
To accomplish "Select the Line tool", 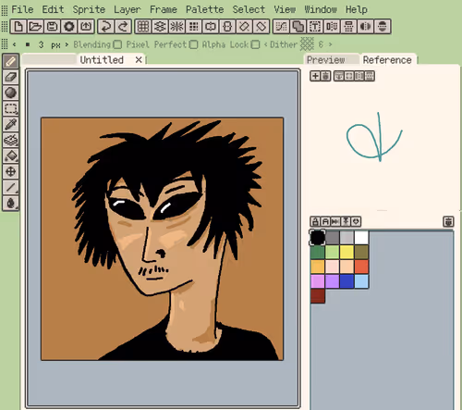I will tap(11, 187).
